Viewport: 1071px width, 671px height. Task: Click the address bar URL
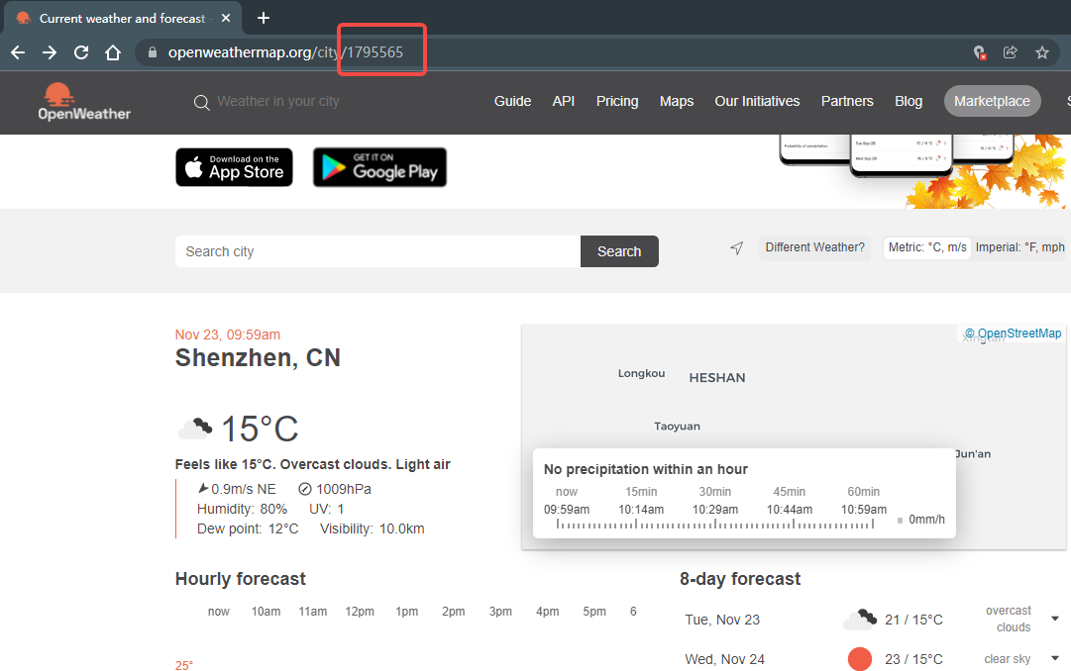pos(285,52)
